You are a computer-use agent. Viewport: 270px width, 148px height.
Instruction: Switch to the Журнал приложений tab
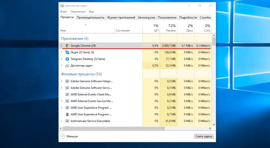[x=121, y=18]
